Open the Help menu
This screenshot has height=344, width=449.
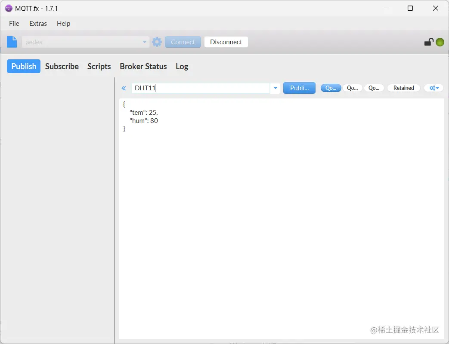(63, 24)
